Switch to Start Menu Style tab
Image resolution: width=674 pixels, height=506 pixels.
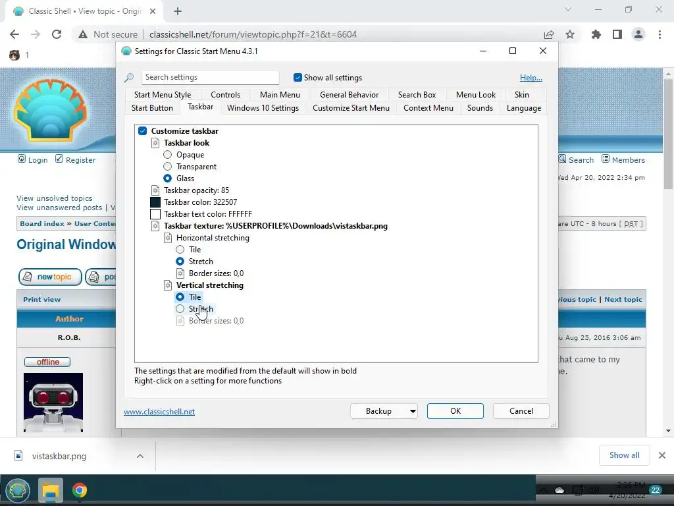point(163,95)
